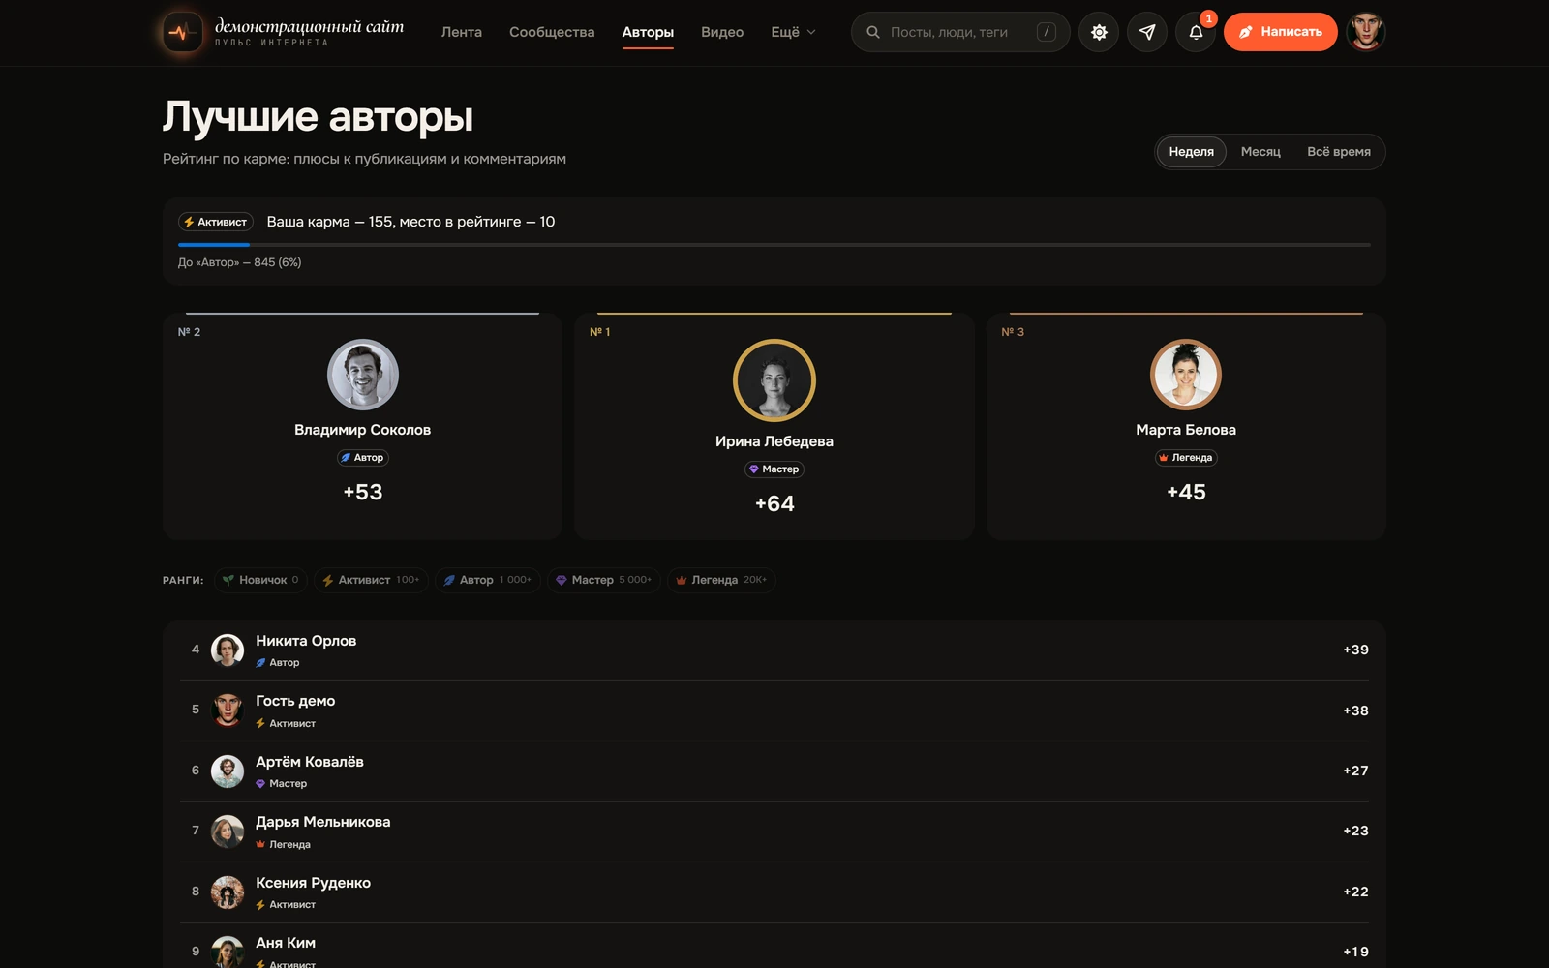Screen dimensions: 1549x968
Task: Click the search magnifier icon
Action: coord(873,32)
